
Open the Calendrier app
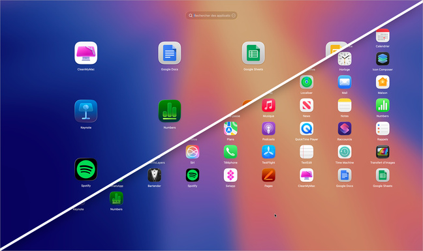coord(383,36)
